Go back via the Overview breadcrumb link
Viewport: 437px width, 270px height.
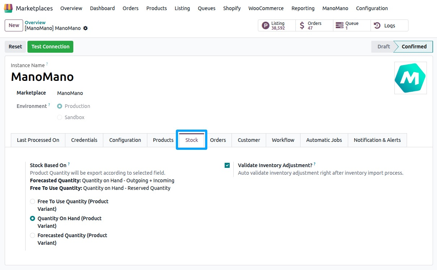point(35,22)
